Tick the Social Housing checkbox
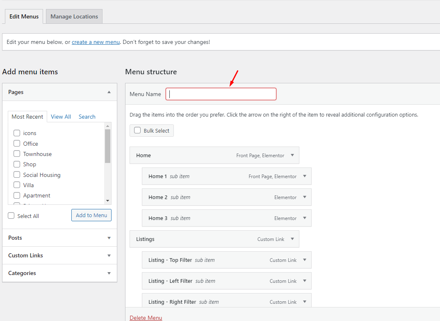 click(x=17, y=175)
